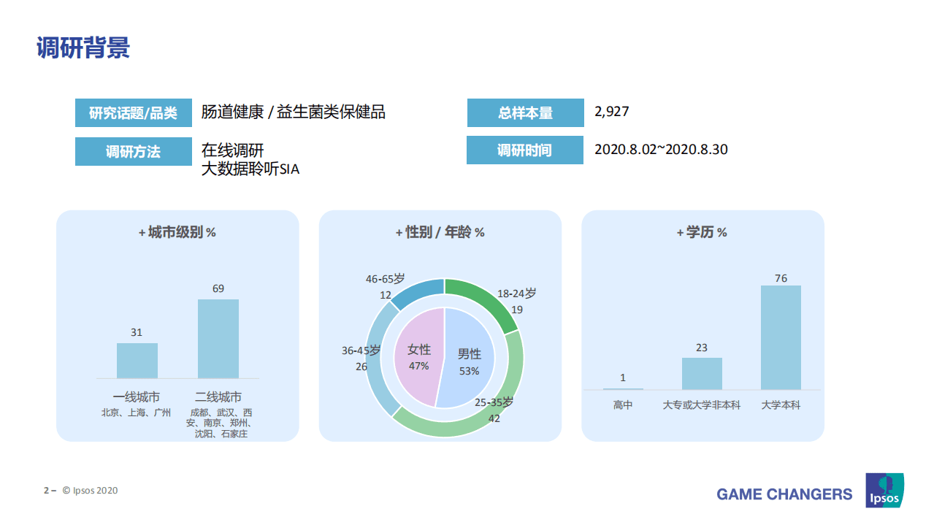Select the 研究话题/品类 header label
934x525 pixels.
(x=133, y=112)
